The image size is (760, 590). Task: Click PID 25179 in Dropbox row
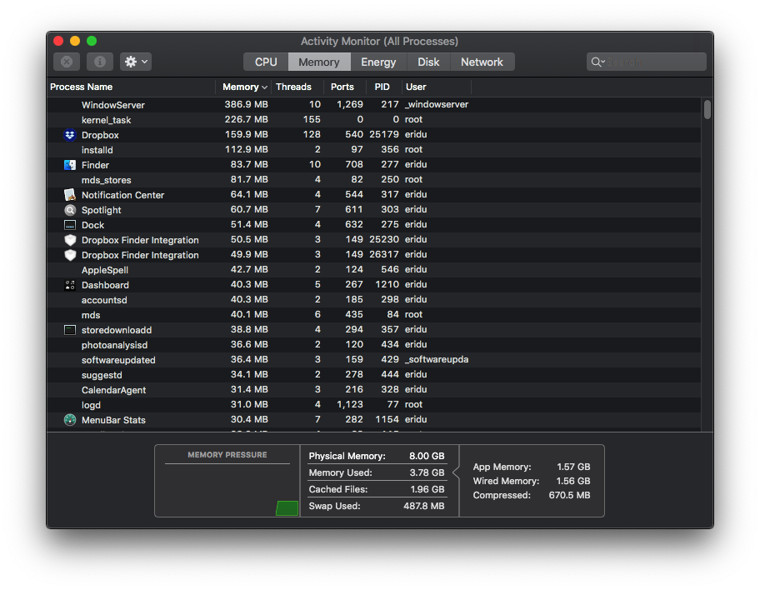(x=384, y=134)
